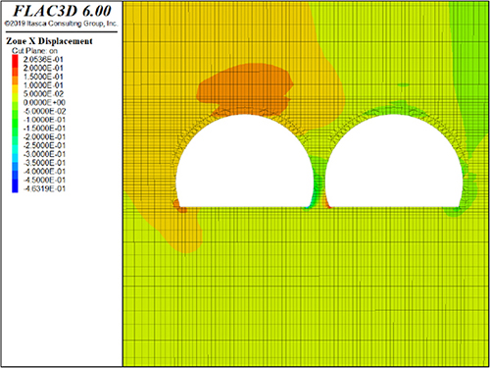Click legend value -1.0000E-01
This screenshot has width=490, height=368.
tap(44, 120)
